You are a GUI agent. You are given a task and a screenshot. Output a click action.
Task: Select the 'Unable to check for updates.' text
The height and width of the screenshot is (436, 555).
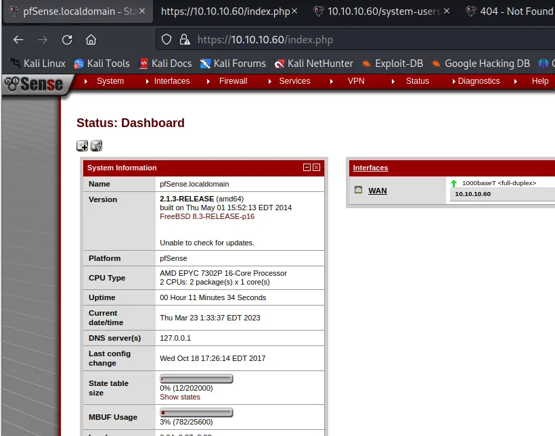(x=206, y=243)
